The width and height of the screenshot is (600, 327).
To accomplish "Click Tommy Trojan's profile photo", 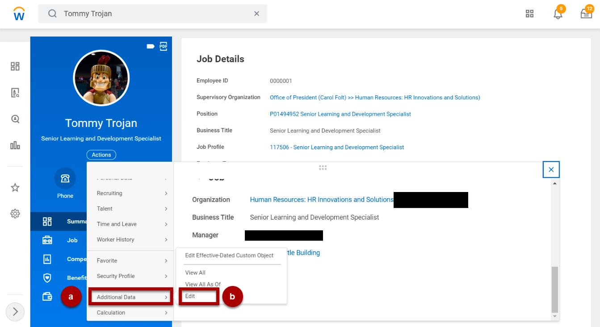I will [x=101, y=78].
